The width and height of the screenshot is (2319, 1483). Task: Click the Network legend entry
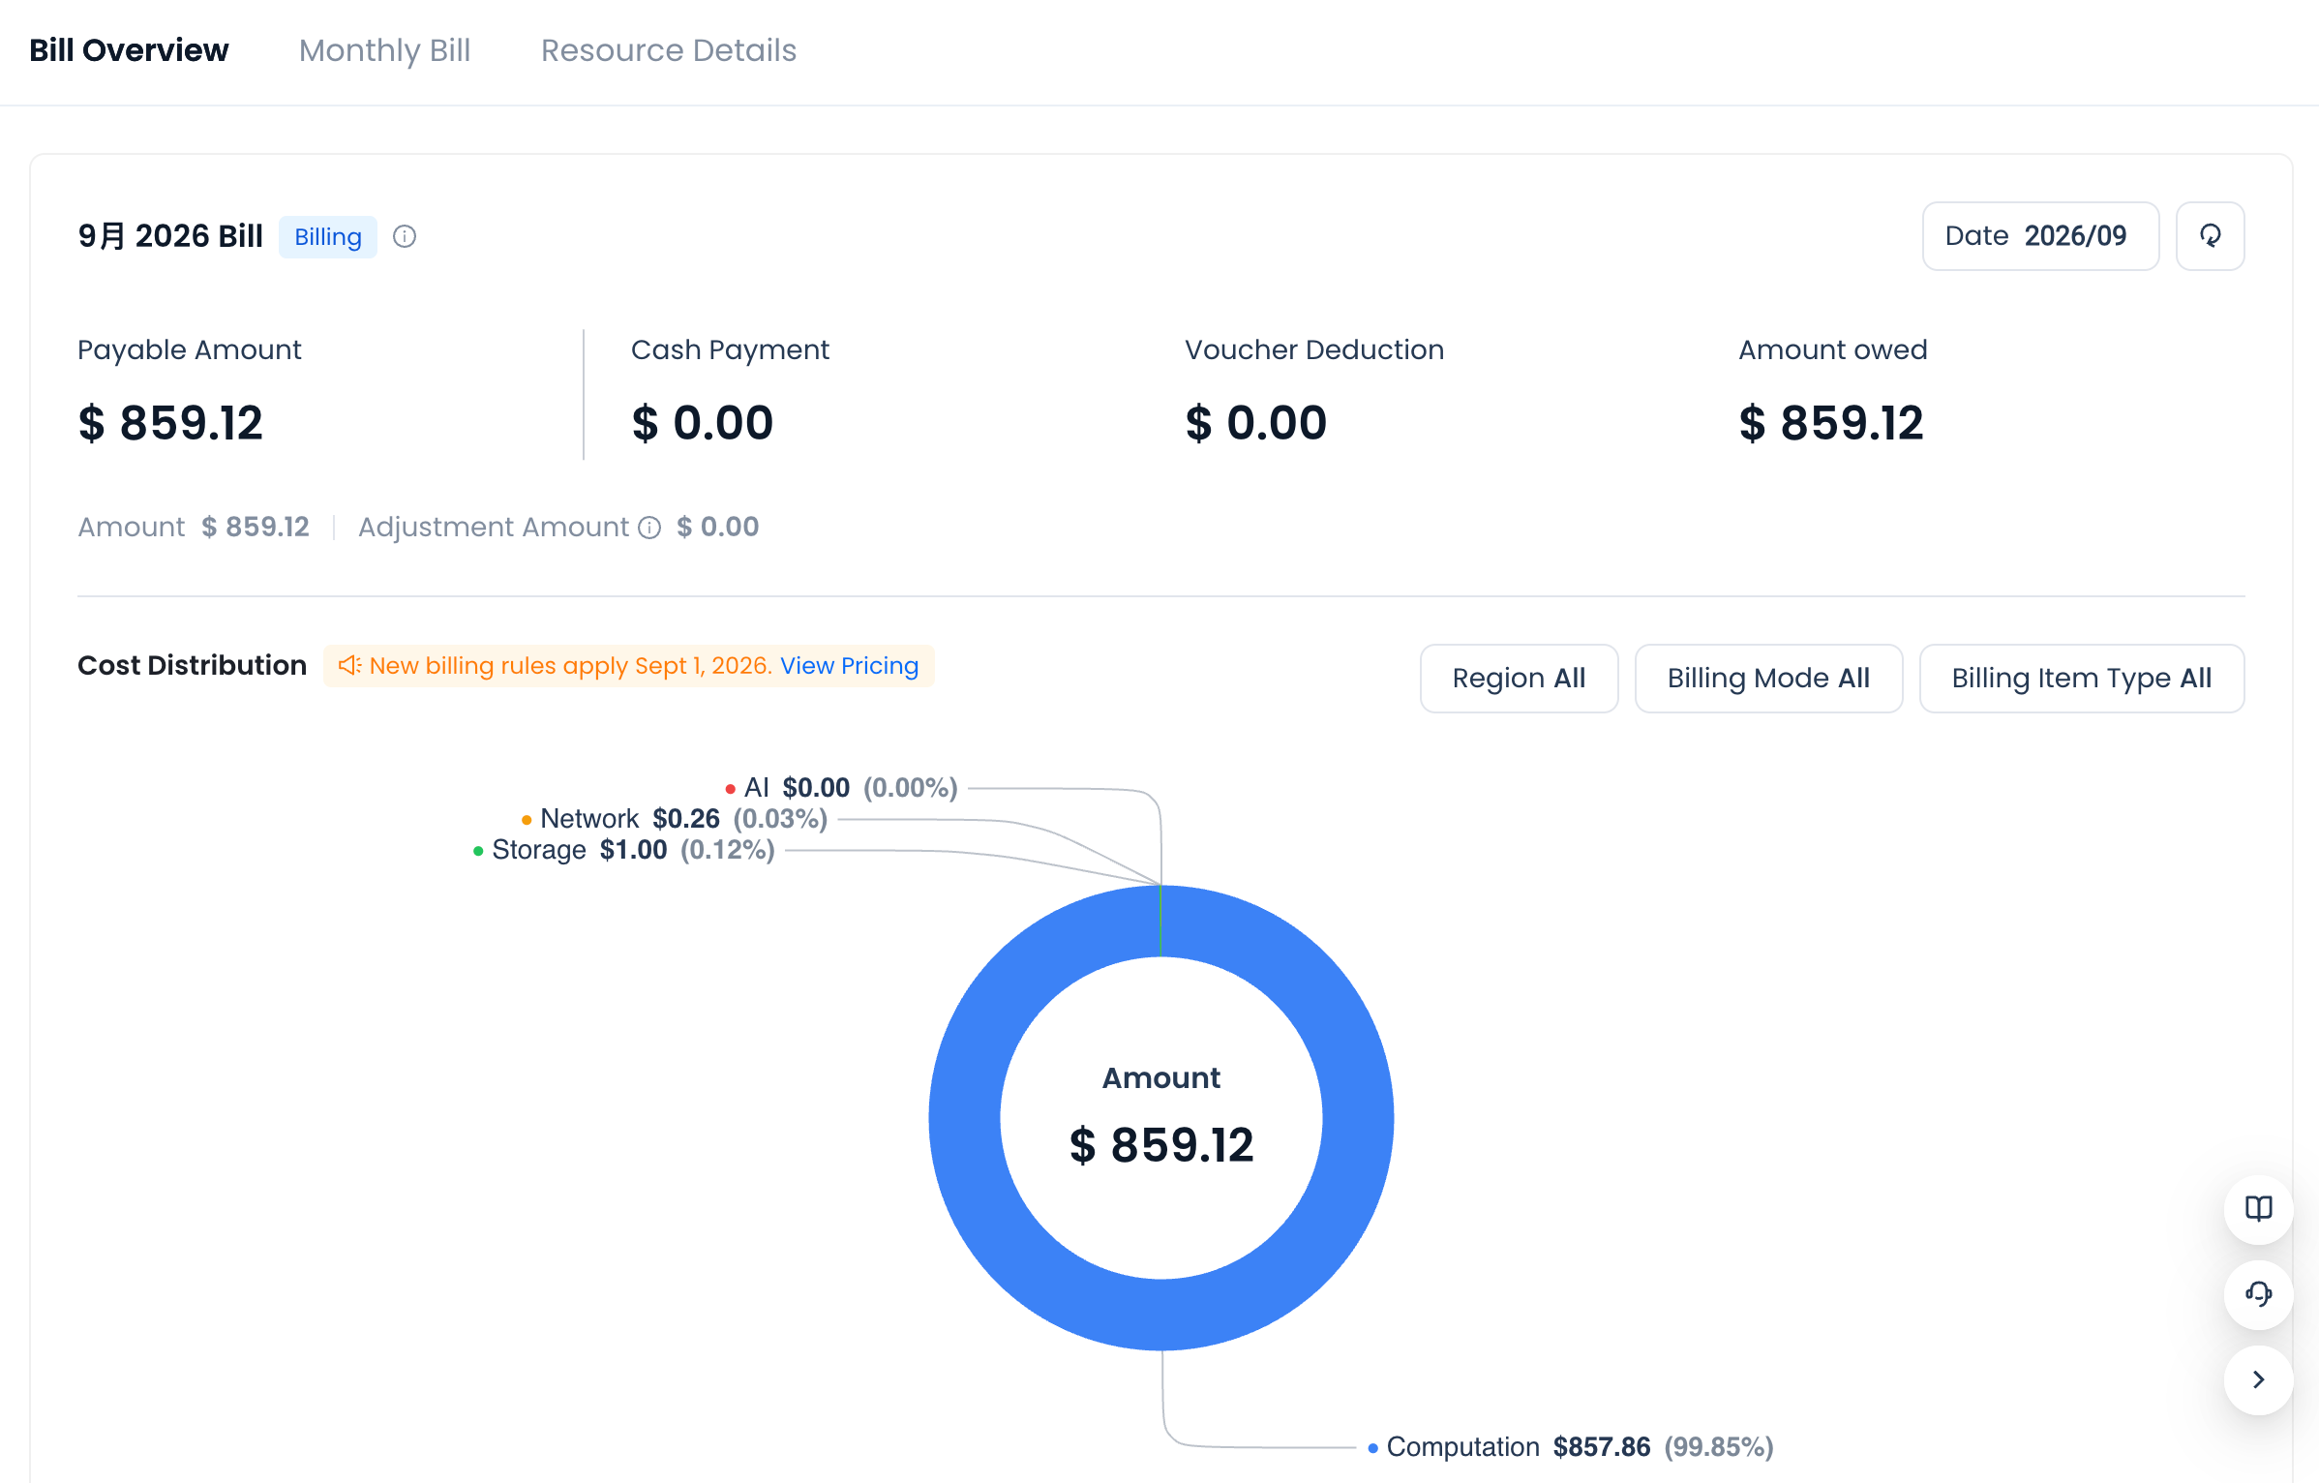(675, 819)
